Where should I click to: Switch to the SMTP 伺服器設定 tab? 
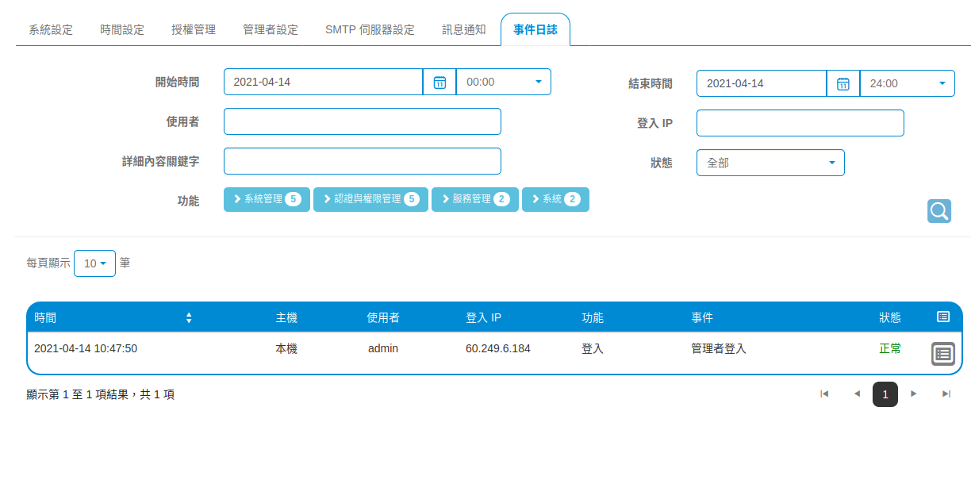tap(370, 30)
